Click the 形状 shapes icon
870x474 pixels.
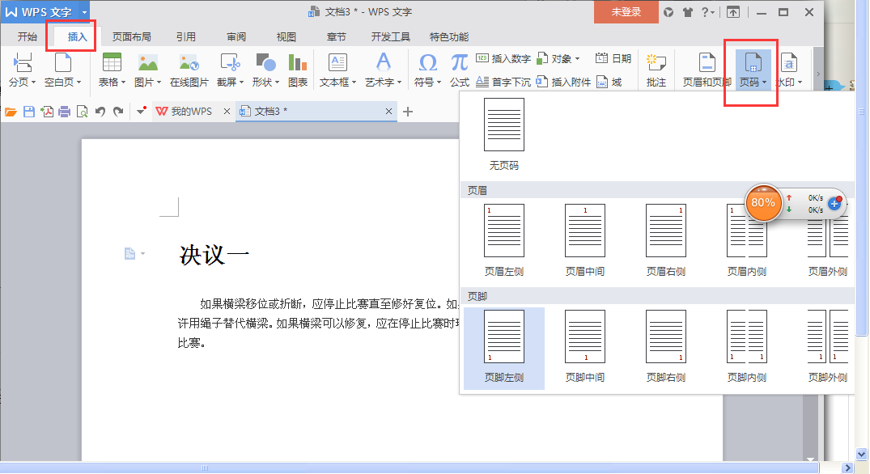[x=265, y=62]
